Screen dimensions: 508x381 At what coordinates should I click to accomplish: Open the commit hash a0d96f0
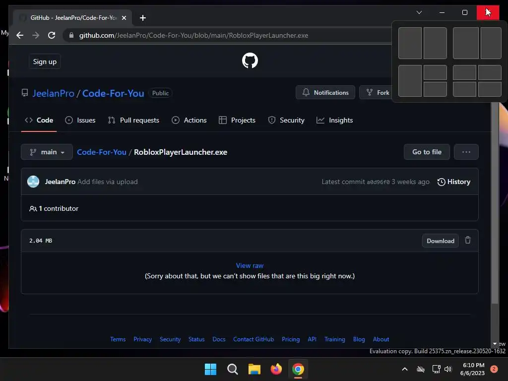[378, 182]
